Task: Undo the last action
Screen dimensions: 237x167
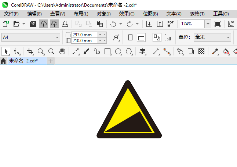Action: (x=113, y=24)
